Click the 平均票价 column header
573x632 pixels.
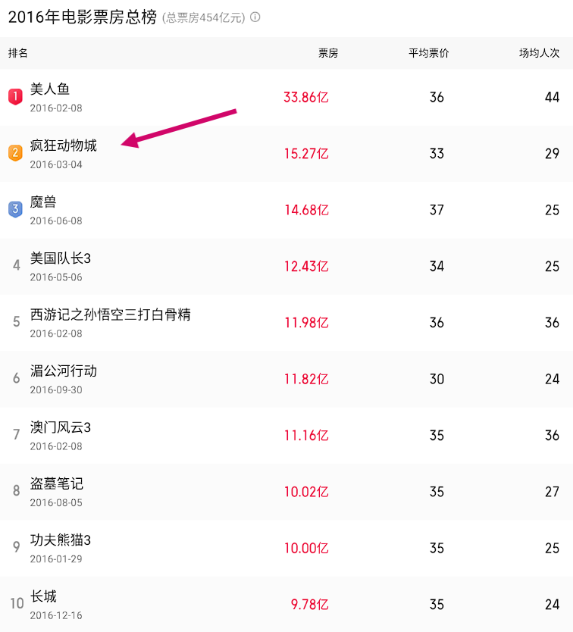point(429,53)
